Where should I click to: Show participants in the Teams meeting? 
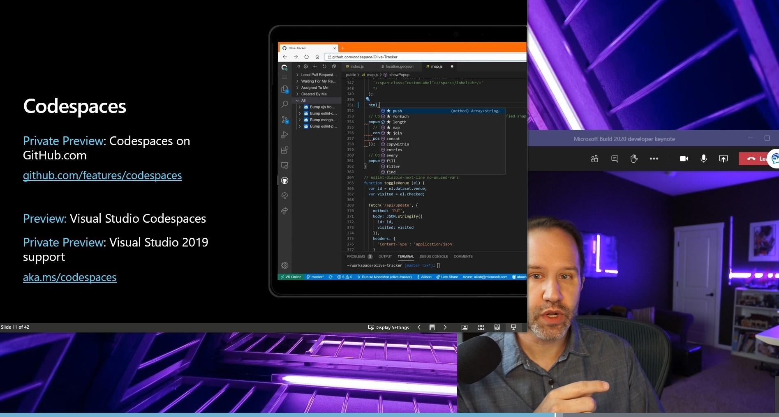(x=594, y=159)
